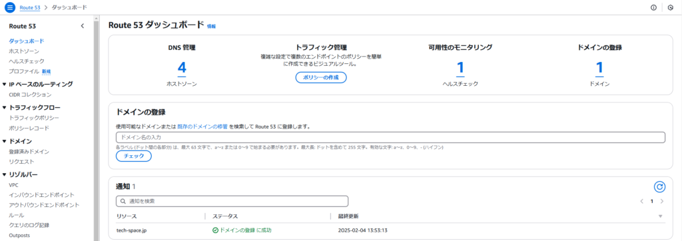Viewport: 682px width, 241px height.
Task: Open アウトバウンドエンドポイント page
Action: click(x=44, y=205)
